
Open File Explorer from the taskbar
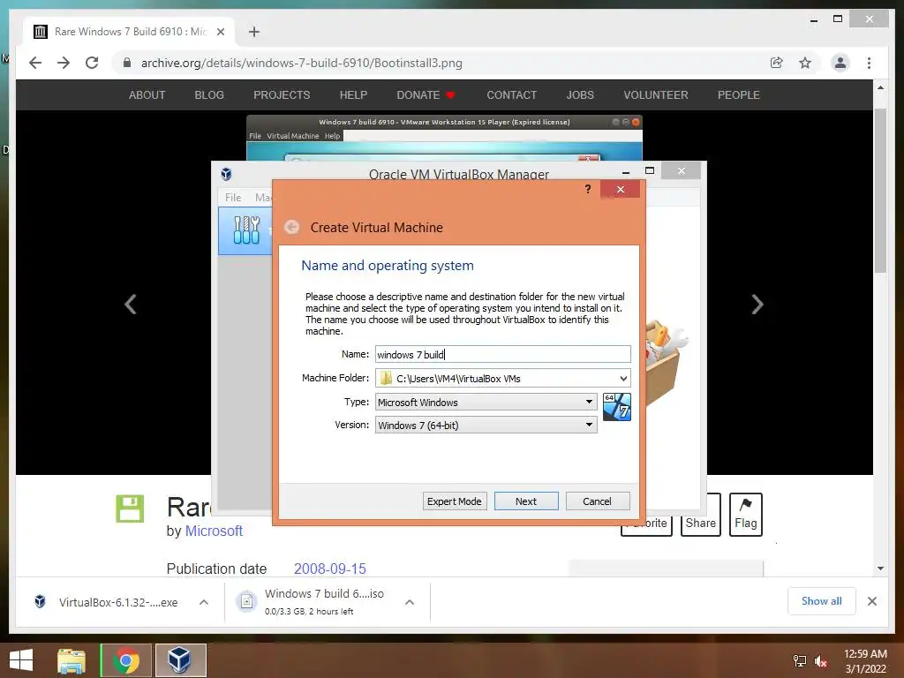(x=72, y=660)
